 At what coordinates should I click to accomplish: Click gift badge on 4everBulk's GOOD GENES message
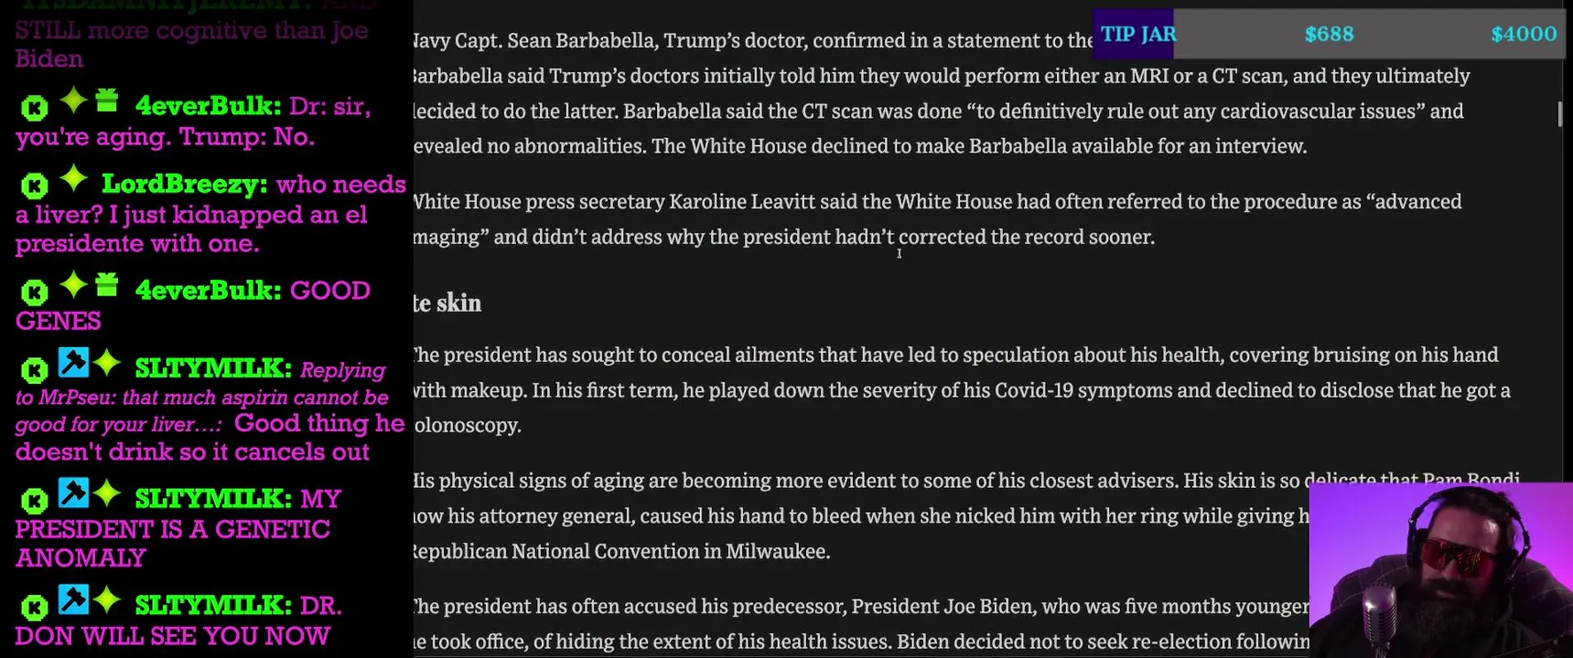click(107, 285)
